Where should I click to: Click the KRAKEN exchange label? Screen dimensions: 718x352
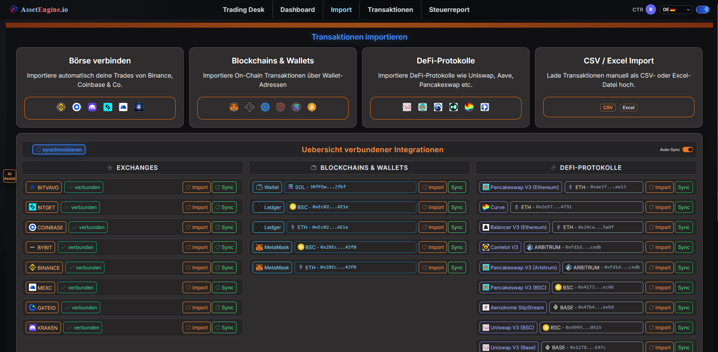[43, 327]
